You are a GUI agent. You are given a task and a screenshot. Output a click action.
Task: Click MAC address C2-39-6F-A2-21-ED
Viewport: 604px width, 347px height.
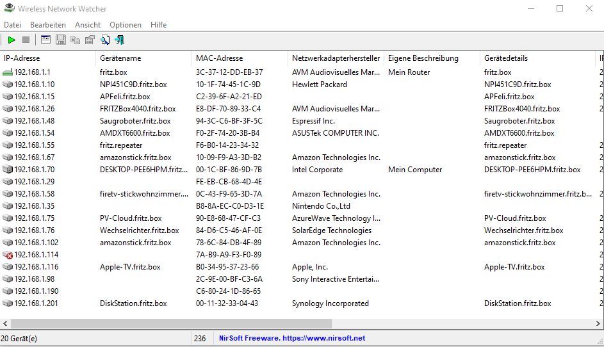pyautogui.click(x=229, y=97)
